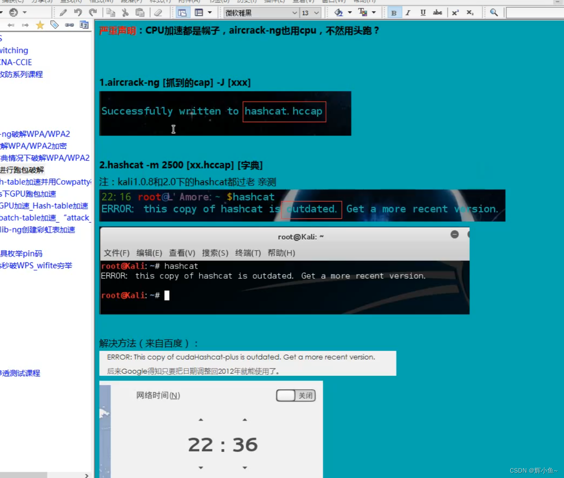
Task: Expand the highlight color dropdown arrow
Action: 350,13
